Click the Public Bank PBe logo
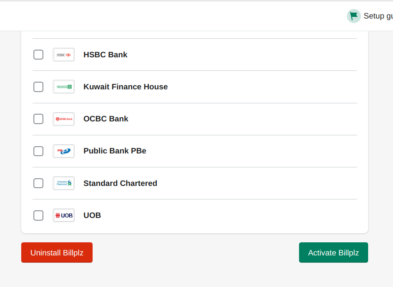This screenshot has height=287, width=393. click(x=64, y=151)
